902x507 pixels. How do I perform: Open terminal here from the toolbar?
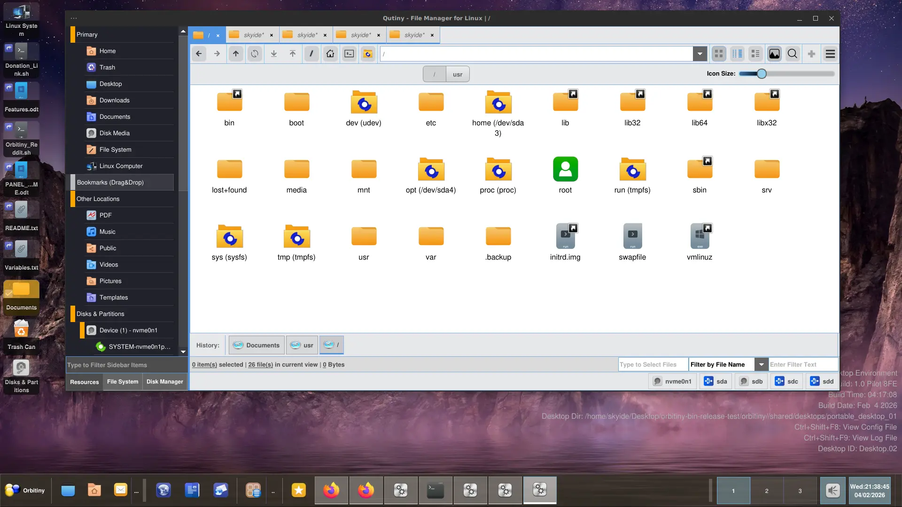pos(349,54)
